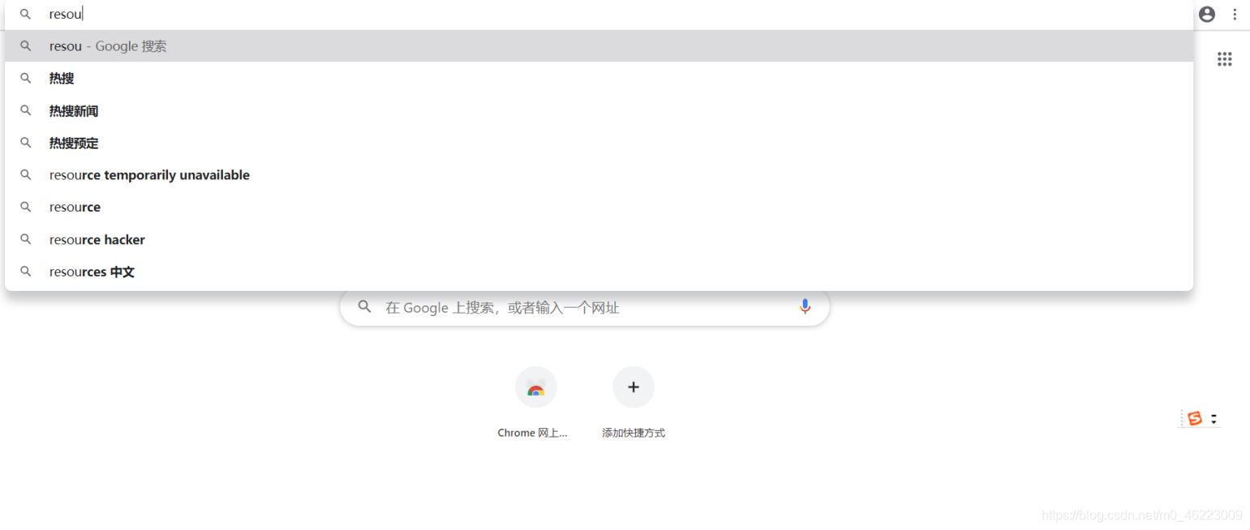The height and width of the screenshot is (530, 1250).
Task: Choose the '热搜' suggestion
Action: click(x=599, y=79)
